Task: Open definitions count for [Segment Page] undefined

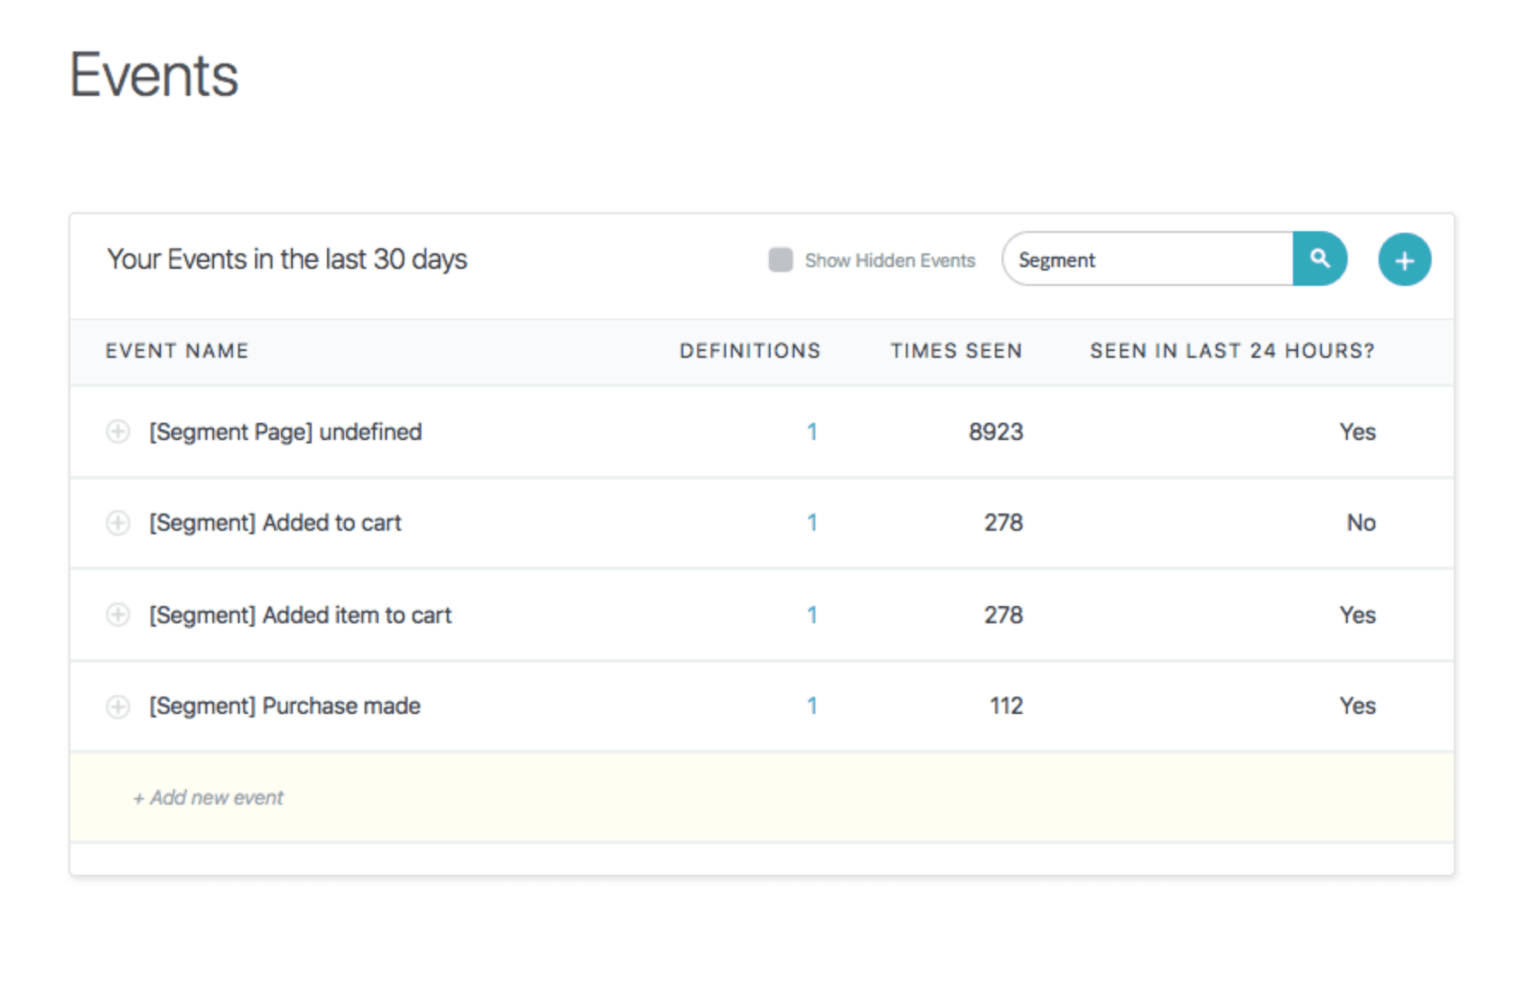Action: click(812, 431)
